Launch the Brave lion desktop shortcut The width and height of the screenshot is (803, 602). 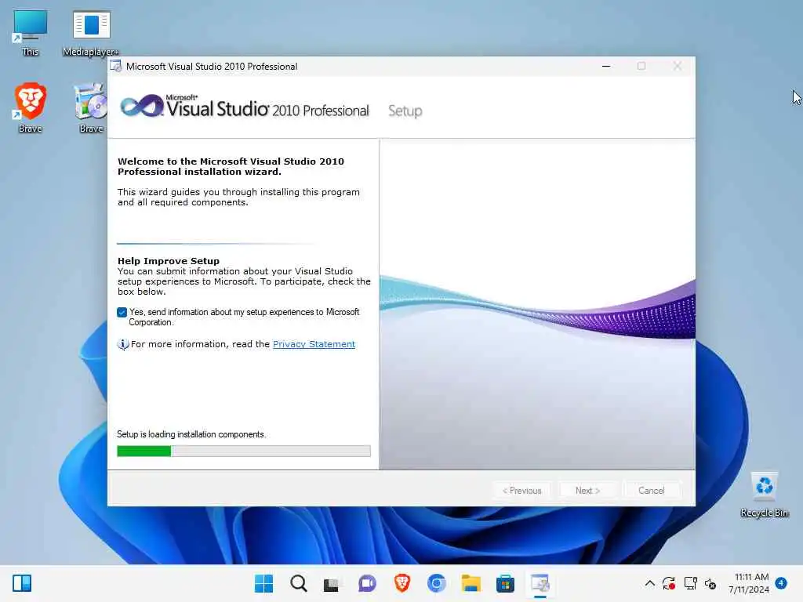pos(31,107)
